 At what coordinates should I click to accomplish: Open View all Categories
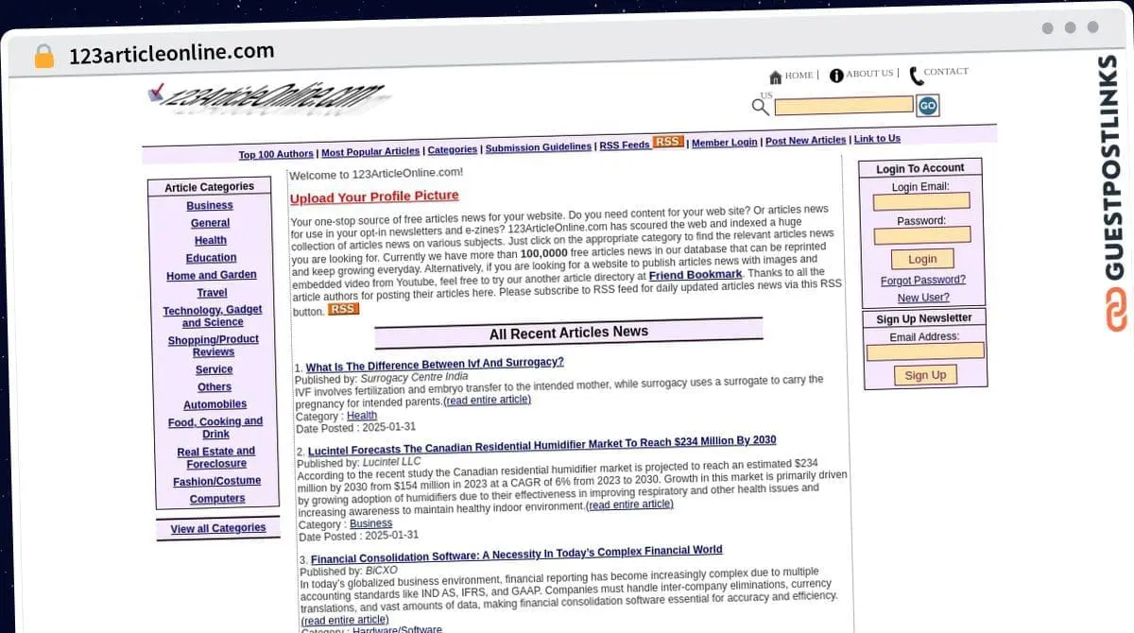click(x=218, y=528)
